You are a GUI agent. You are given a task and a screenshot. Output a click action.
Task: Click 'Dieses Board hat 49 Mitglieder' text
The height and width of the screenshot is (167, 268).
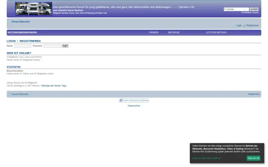pyautogui.click(x=22, y=83)
